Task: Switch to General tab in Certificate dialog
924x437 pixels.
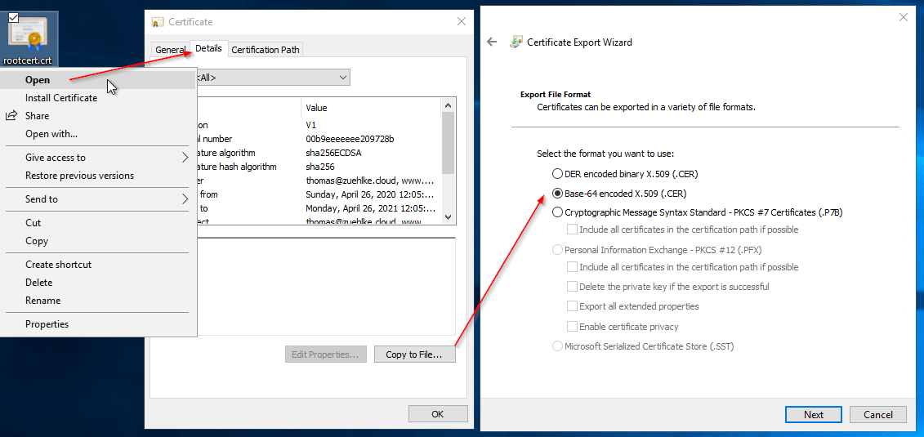Action: (x=170, y=50)
